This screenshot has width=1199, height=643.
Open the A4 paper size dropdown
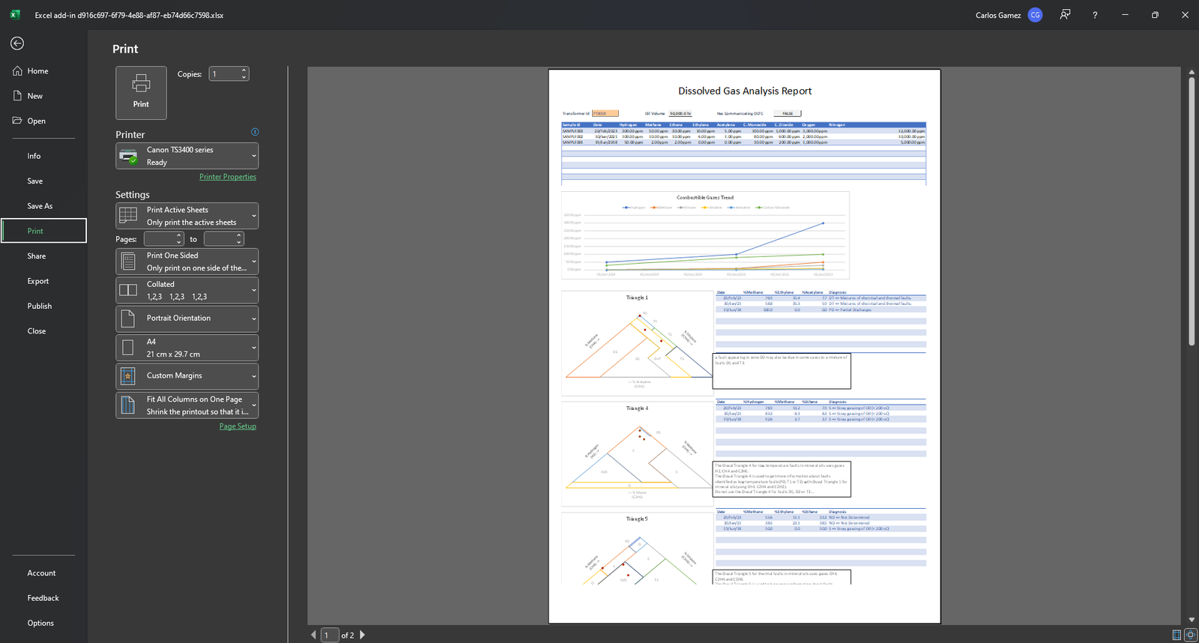coord(187,348)
